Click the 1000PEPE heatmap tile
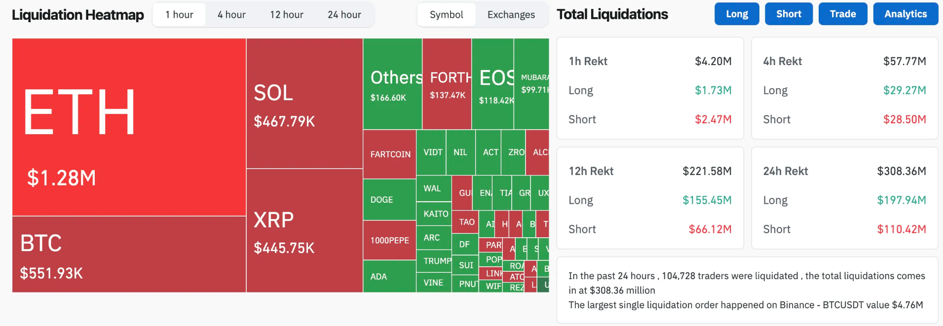 390,240
